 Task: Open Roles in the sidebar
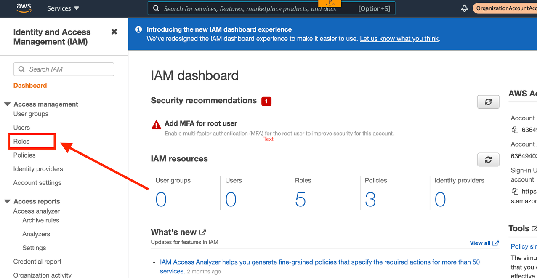tap(21, 142)
